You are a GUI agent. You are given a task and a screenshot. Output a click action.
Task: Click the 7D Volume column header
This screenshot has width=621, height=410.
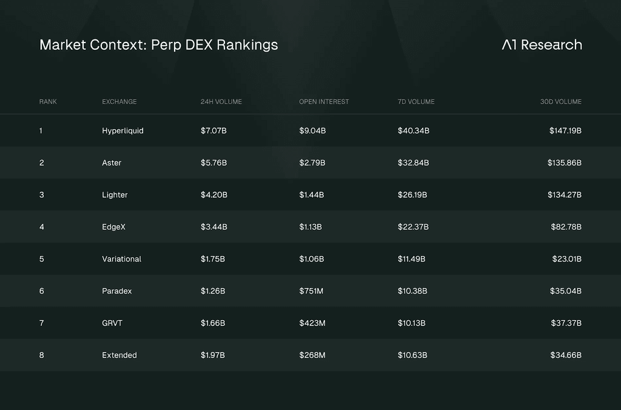(x=416, y=102)
